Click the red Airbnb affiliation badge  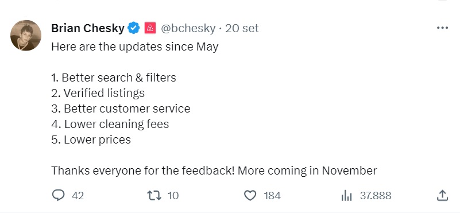pyautogui.click(x=150, y=28)
